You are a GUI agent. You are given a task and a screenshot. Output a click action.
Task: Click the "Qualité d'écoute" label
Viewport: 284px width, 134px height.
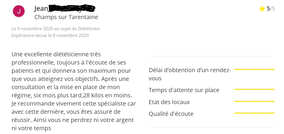pos(171,114)
